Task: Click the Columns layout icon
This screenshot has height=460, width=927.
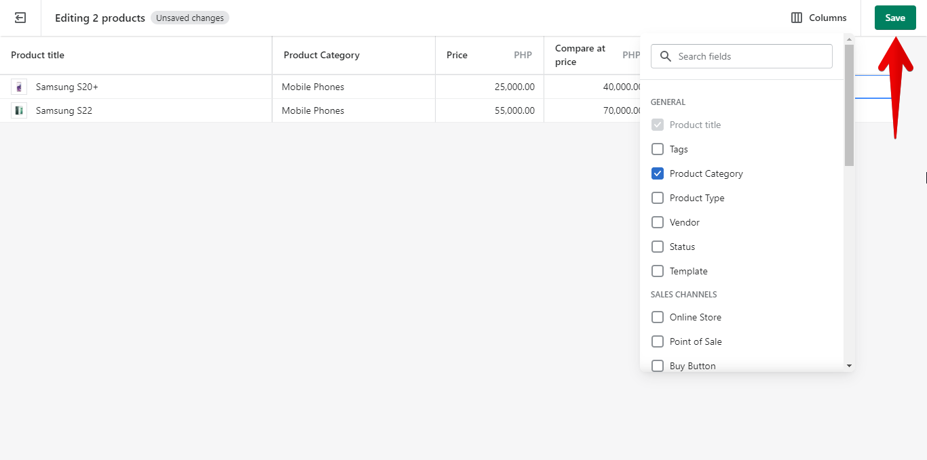Action: click(x=797, y=18)
